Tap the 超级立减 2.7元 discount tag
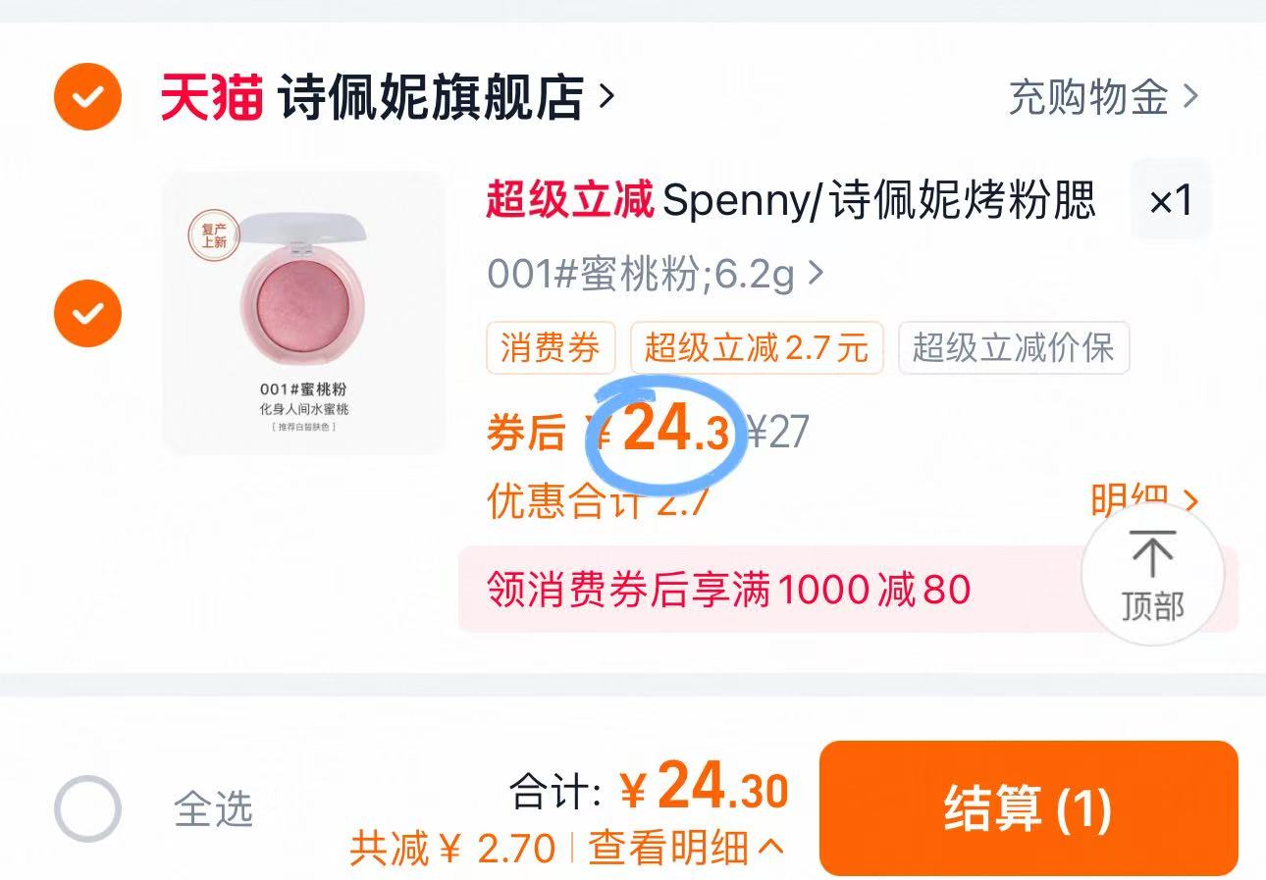The height and width of the screenshot is (880, 1266). (x=757, y=348)
